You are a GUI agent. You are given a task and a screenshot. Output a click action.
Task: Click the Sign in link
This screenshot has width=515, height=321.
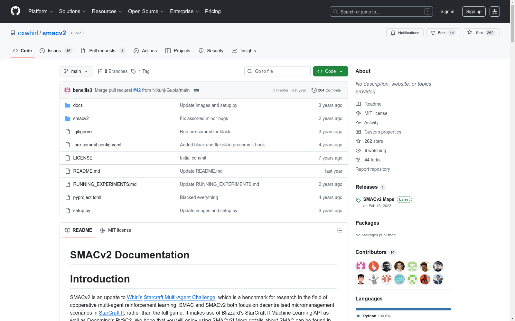[x=447, y=12]
